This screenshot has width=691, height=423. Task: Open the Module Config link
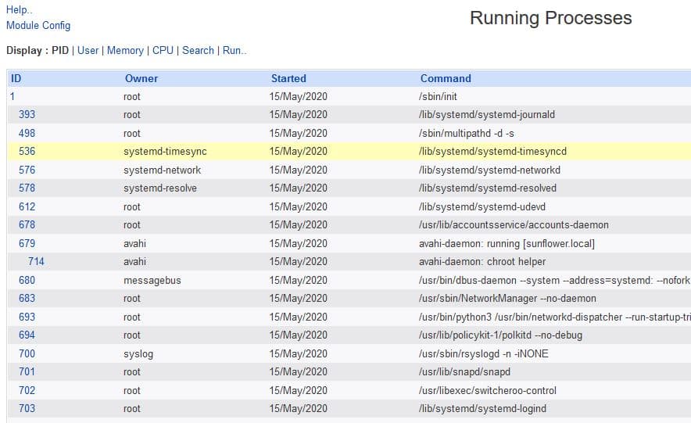click(x=38, y=25)
